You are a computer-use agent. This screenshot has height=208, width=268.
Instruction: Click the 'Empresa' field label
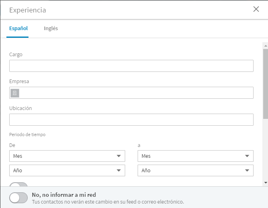(x=19, y=81)
